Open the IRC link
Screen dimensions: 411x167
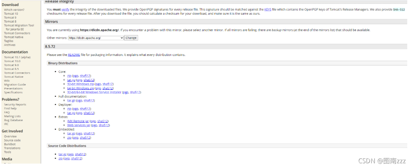coord(6,124)
